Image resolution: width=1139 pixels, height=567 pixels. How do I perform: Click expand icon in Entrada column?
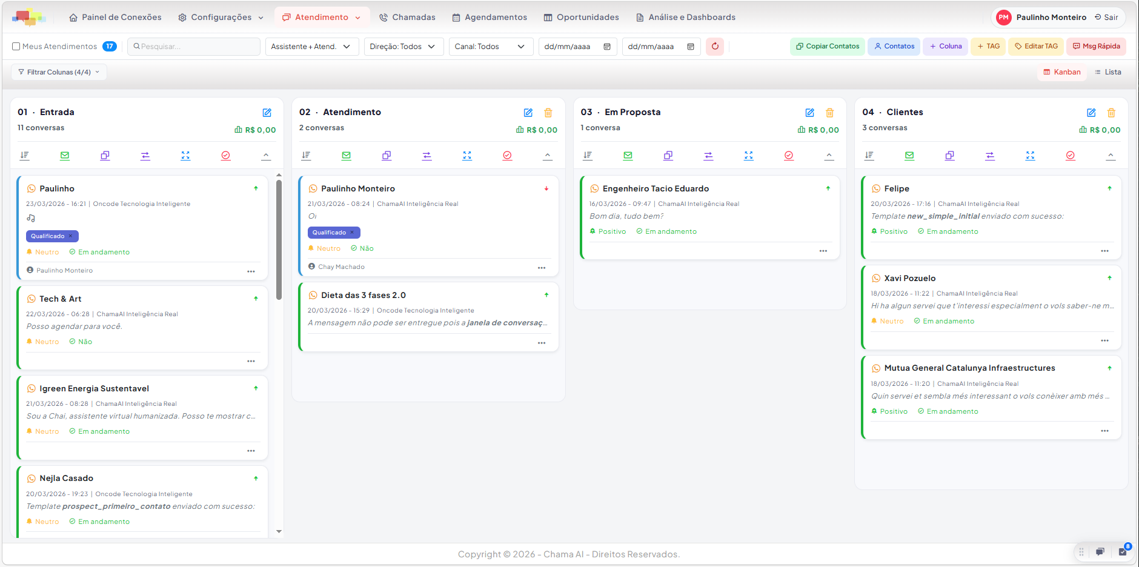click(185, 156)
